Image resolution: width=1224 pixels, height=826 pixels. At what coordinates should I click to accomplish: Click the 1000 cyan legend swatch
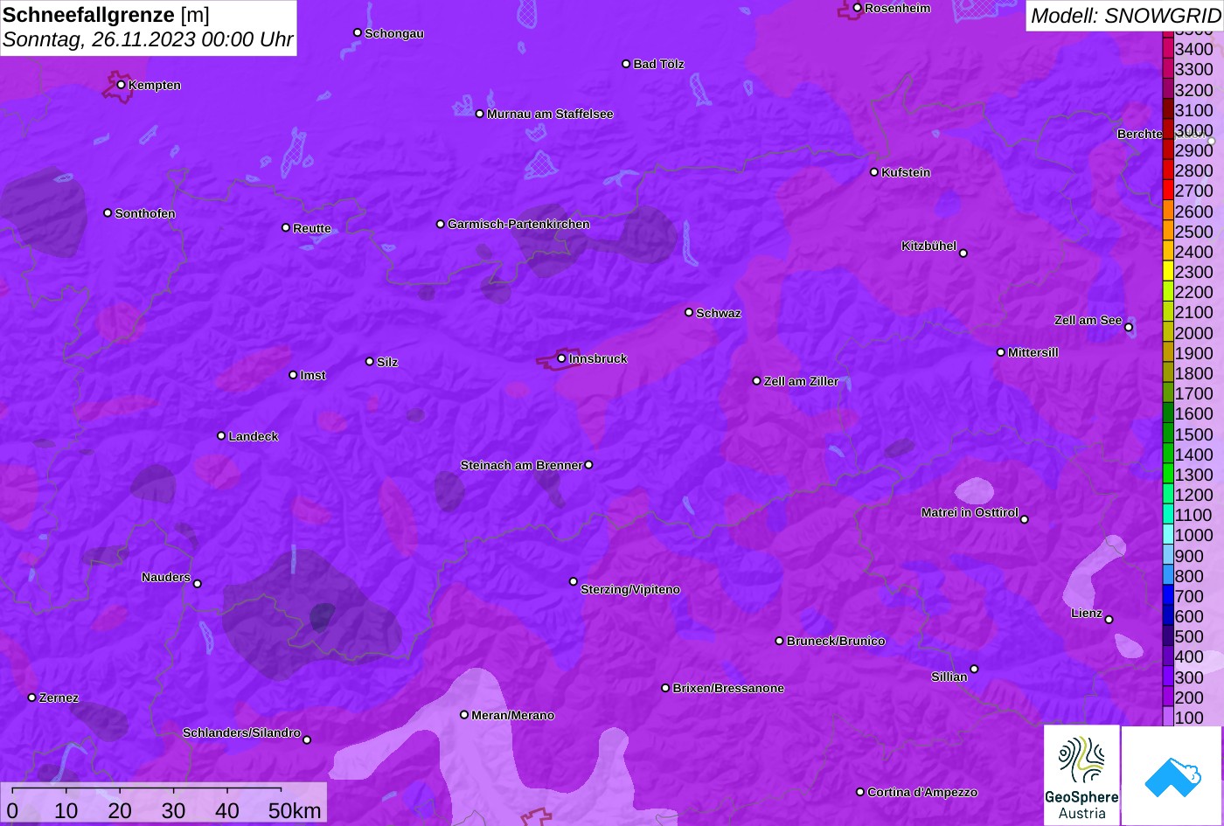tap(1167, 535)
